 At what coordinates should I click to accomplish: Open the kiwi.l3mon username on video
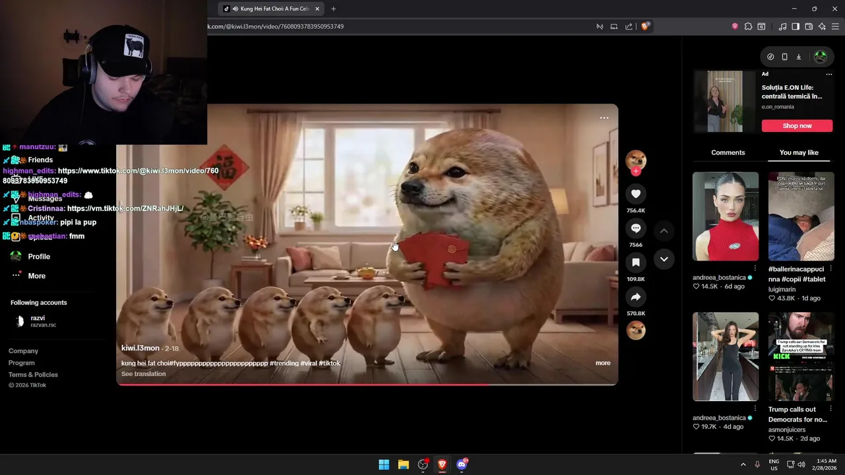tap(141, 348)
